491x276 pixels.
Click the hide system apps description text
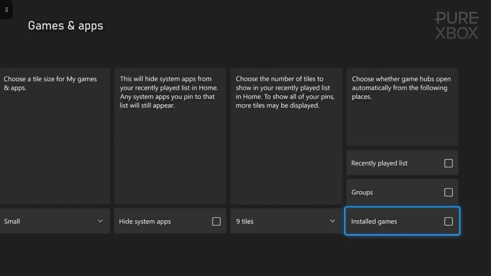coord(169,92)
